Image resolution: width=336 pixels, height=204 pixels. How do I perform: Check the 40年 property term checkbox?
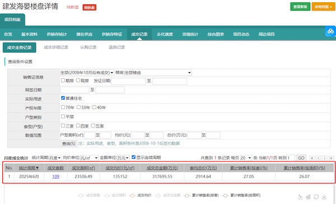click(94, 107)
